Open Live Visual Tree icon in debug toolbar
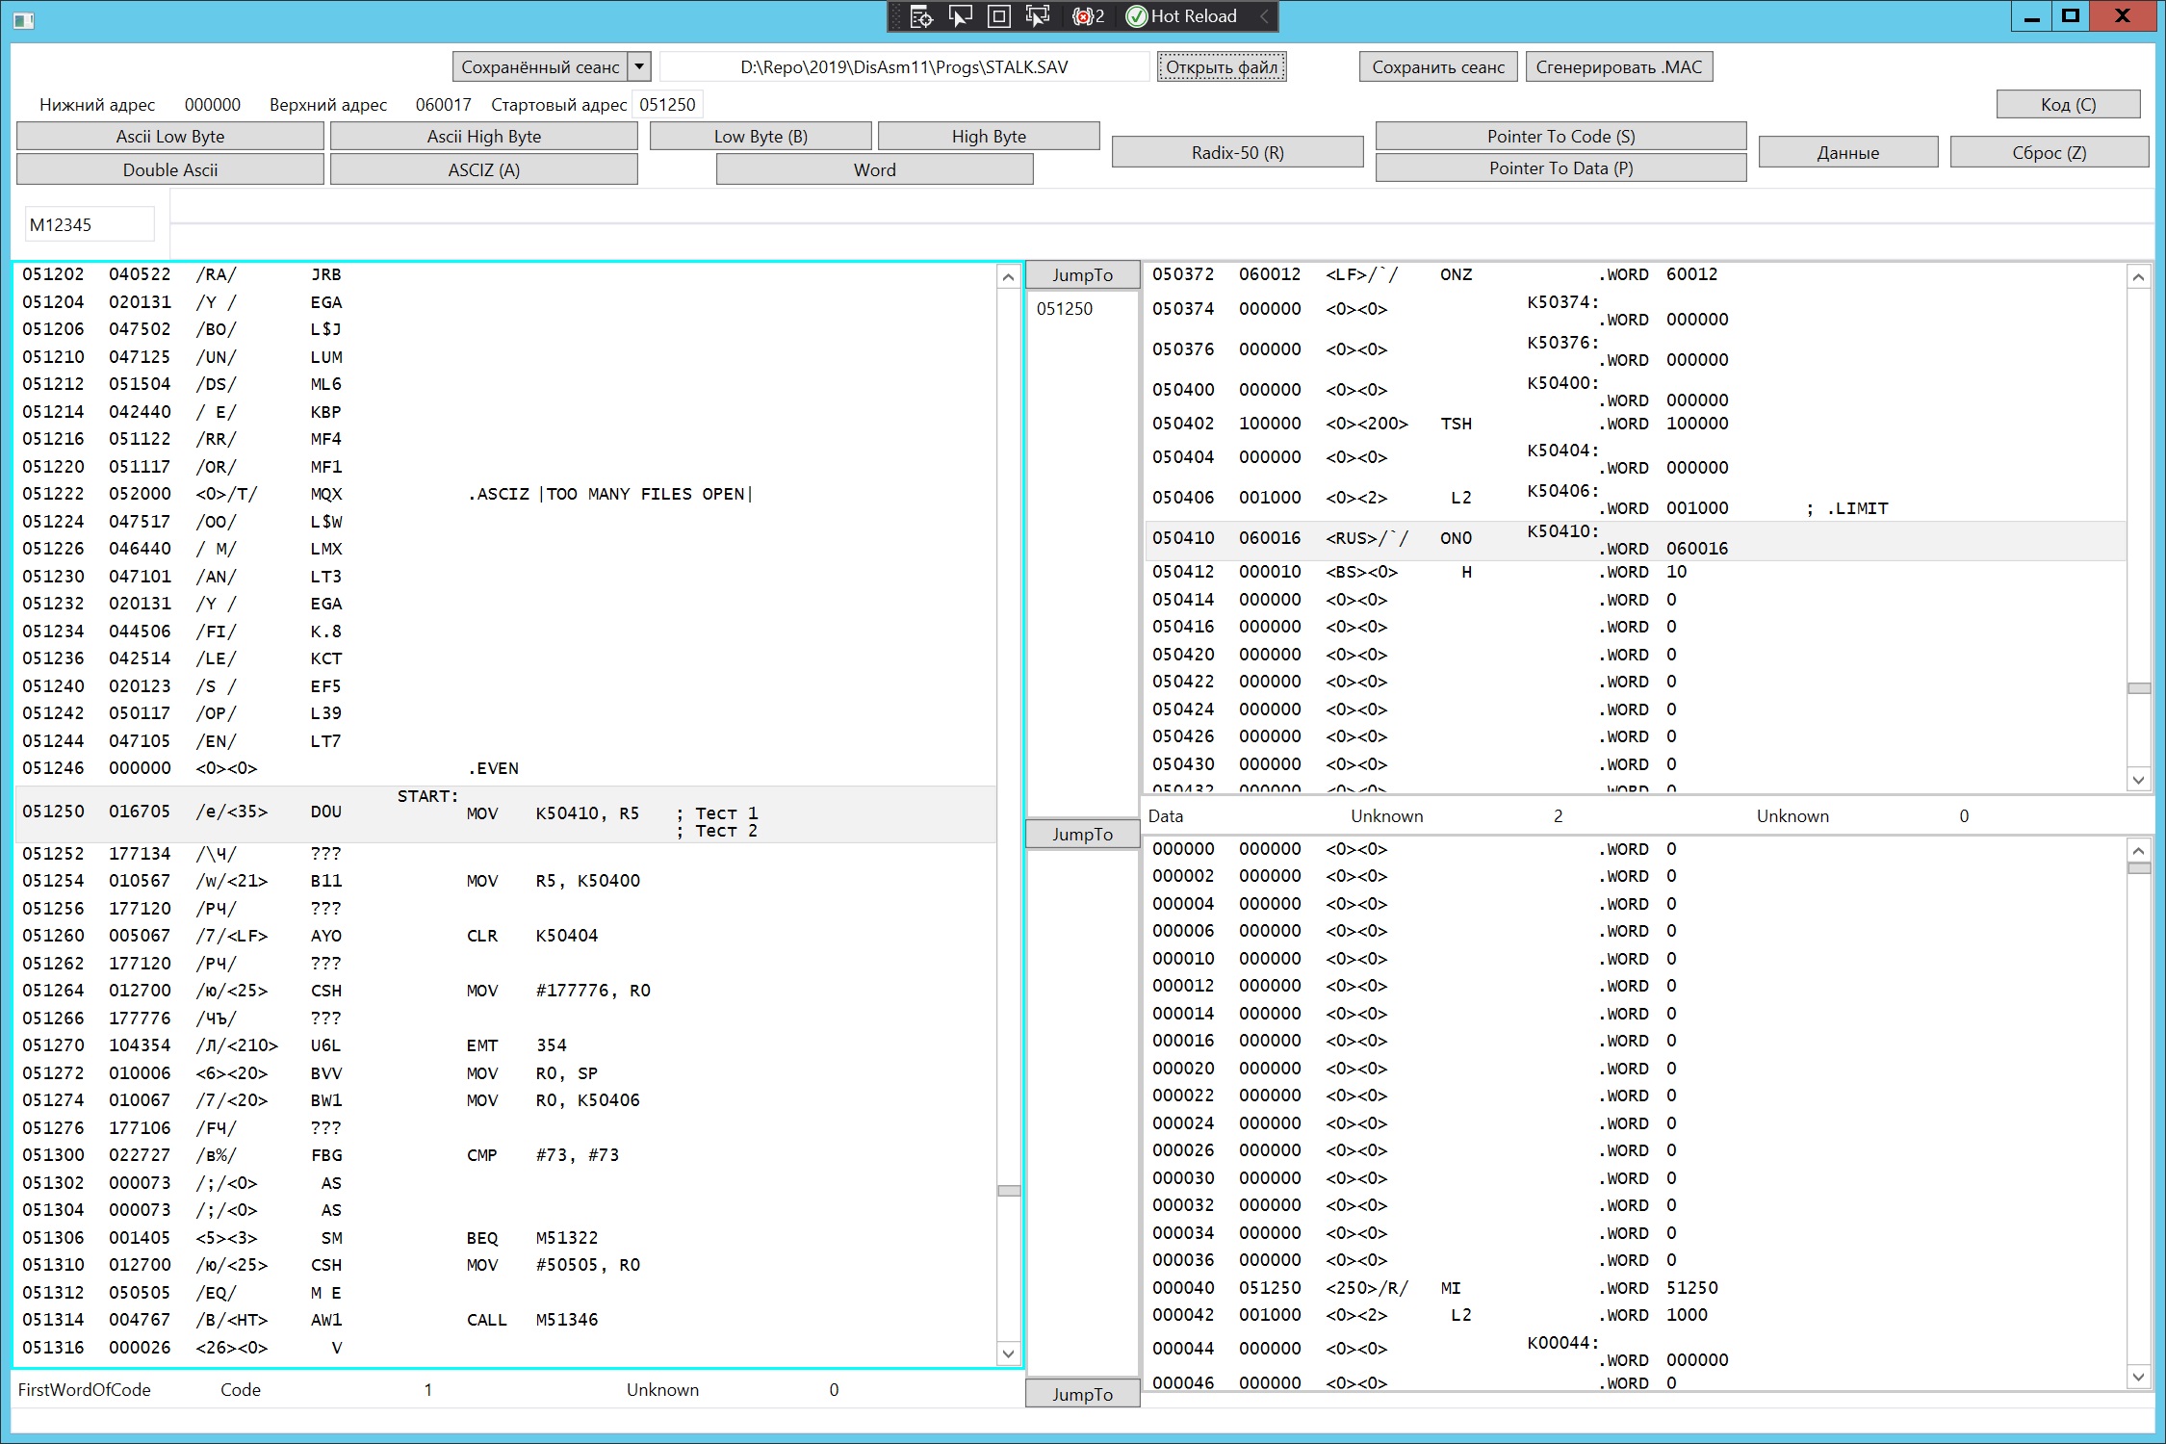The width and height of the screenshot is (2166, 1444). tap(921, 16)
